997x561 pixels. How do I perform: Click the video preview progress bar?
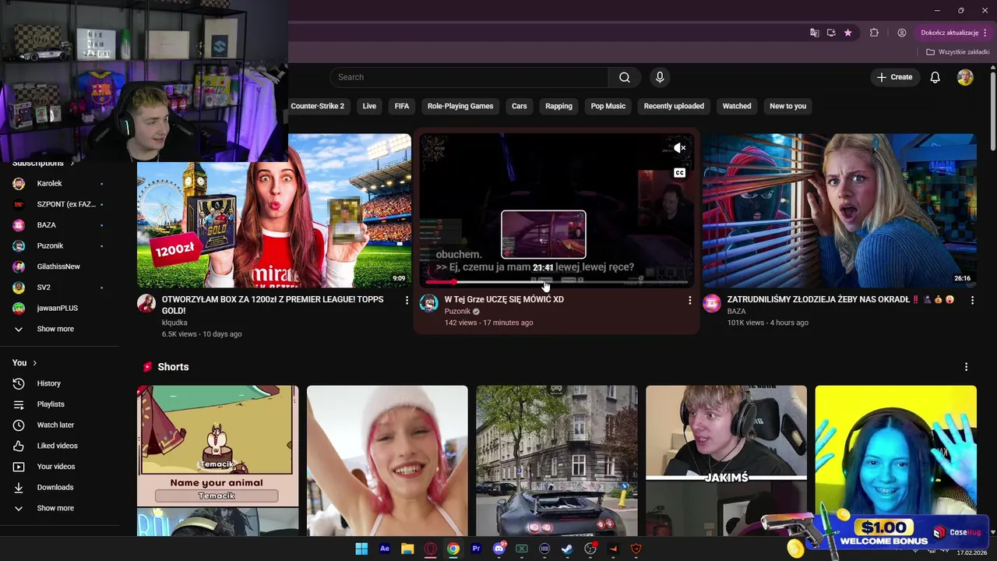click(x=556, y=282)
